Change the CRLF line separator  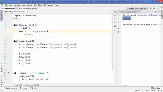(x=147, y=91)
